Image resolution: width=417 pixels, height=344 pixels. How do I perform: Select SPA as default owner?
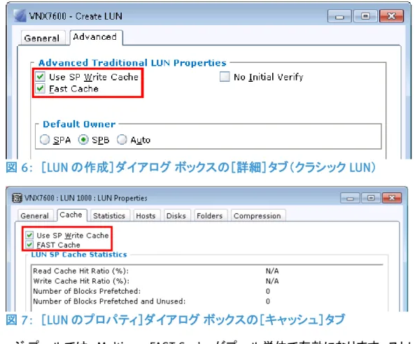[x=45, y=140]
